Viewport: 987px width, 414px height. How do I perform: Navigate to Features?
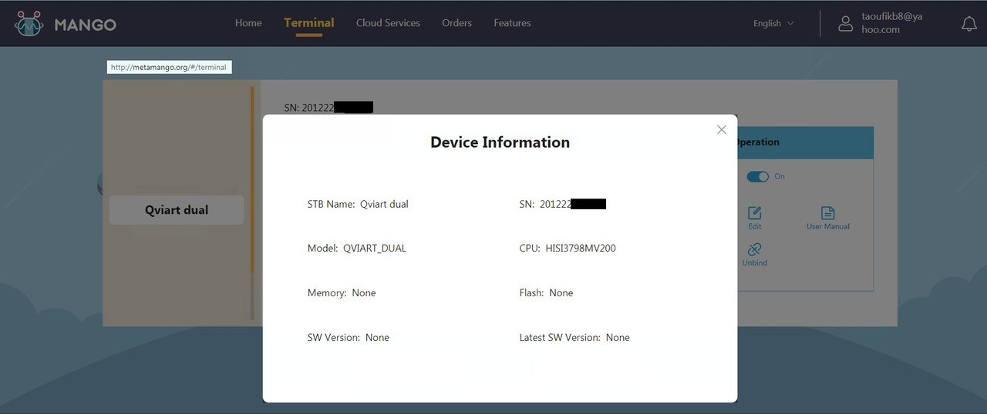tap(512, 23)
